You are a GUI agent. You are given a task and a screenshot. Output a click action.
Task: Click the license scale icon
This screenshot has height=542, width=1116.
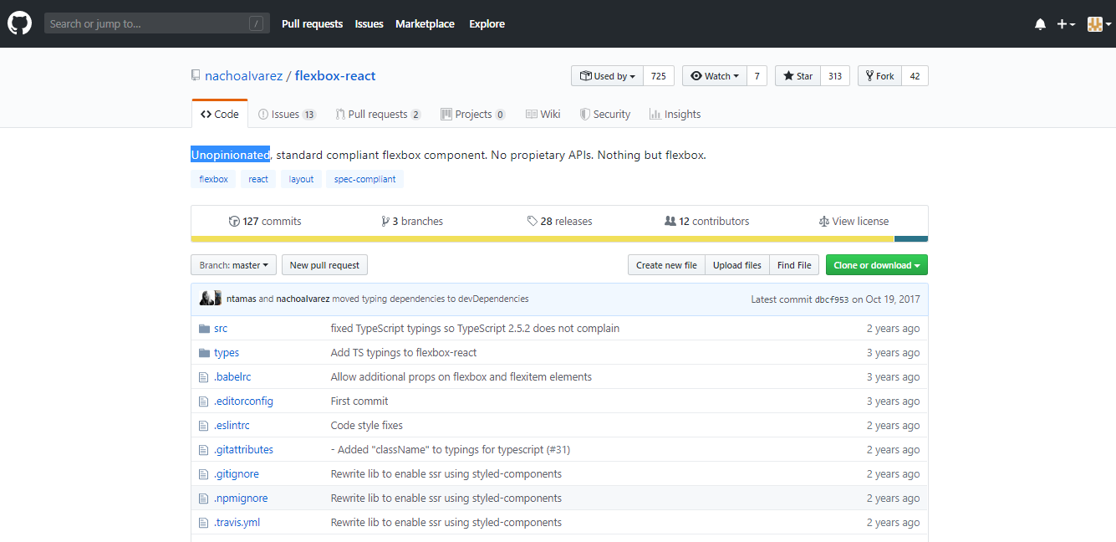coord(824,222)
